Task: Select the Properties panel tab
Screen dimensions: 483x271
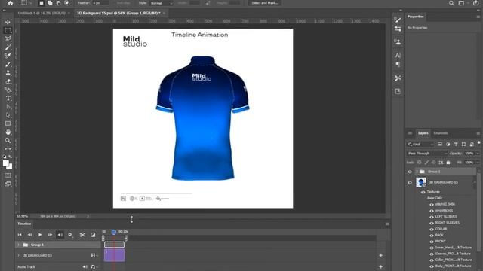Action: tap(416, 17)
